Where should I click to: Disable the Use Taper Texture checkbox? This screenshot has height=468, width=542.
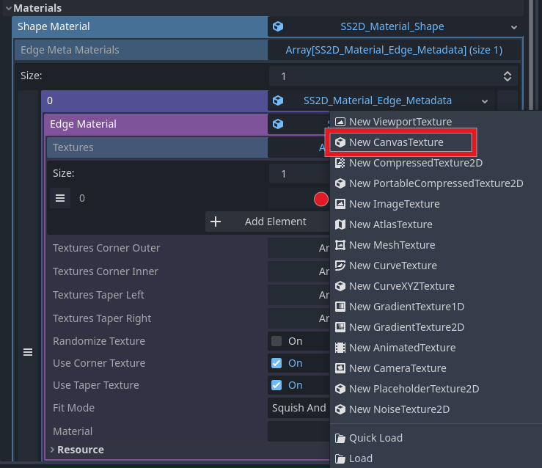(x=277, y=385)
